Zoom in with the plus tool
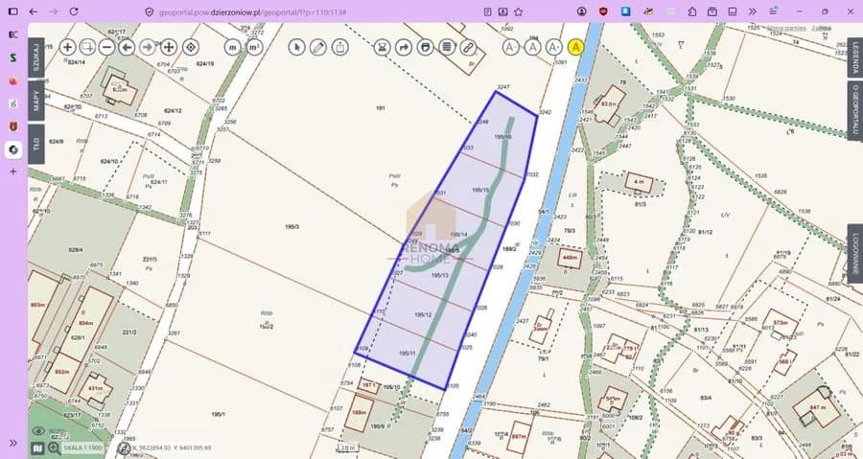Viewport: 863px width, 459px height. (67, 47)
